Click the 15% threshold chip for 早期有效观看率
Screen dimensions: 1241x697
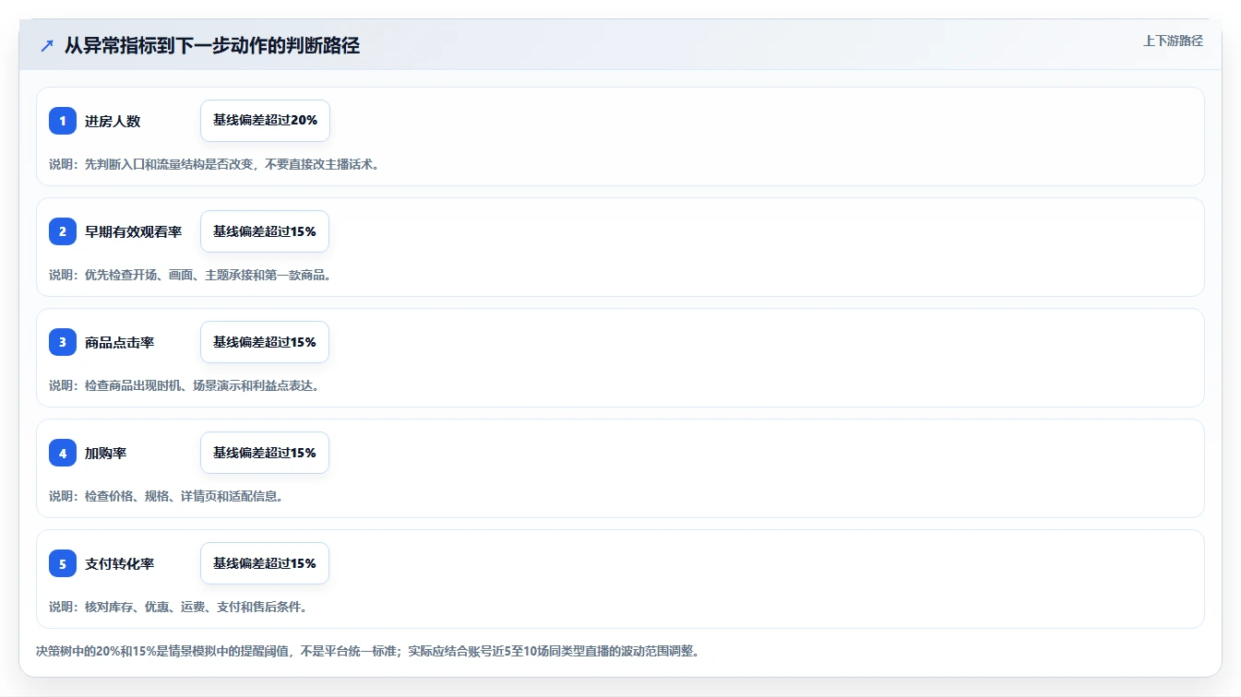[x=265, y=231]
